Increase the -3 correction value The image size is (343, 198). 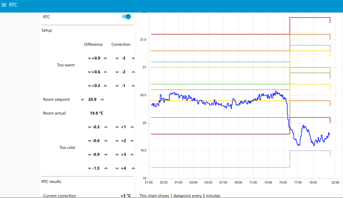pos(133,58)
